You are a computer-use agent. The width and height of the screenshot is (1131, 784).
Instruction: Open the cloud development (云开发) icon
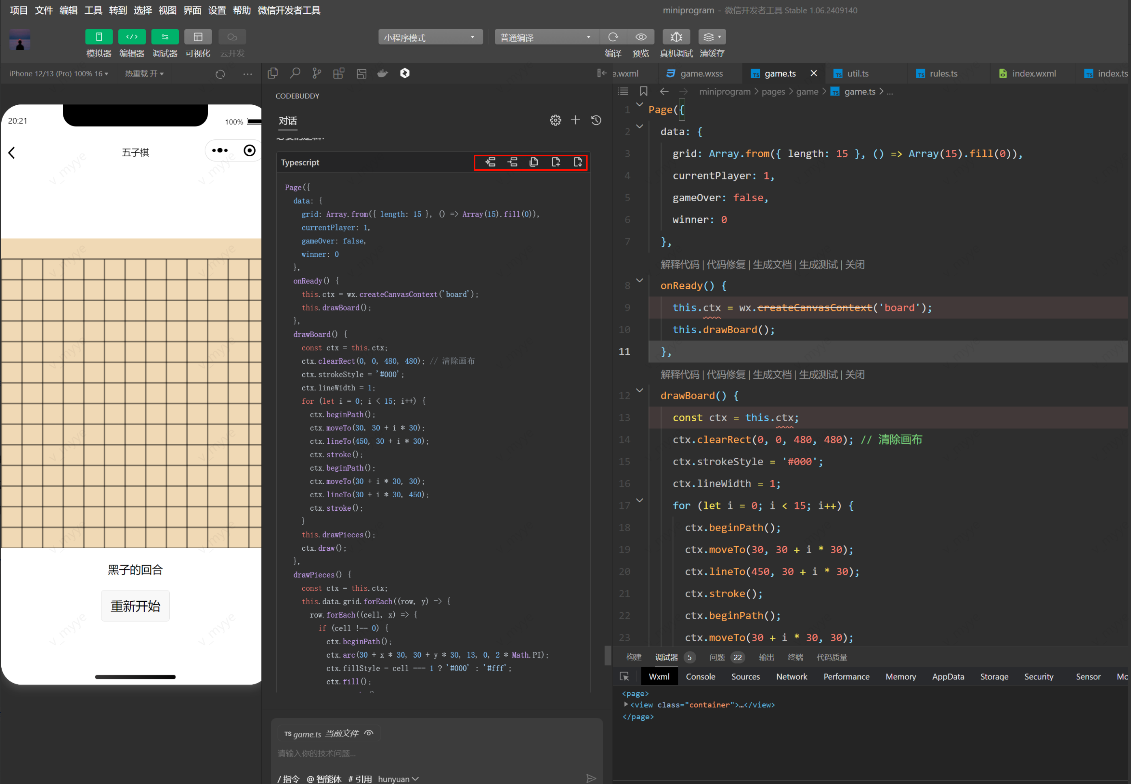point(232,37)
